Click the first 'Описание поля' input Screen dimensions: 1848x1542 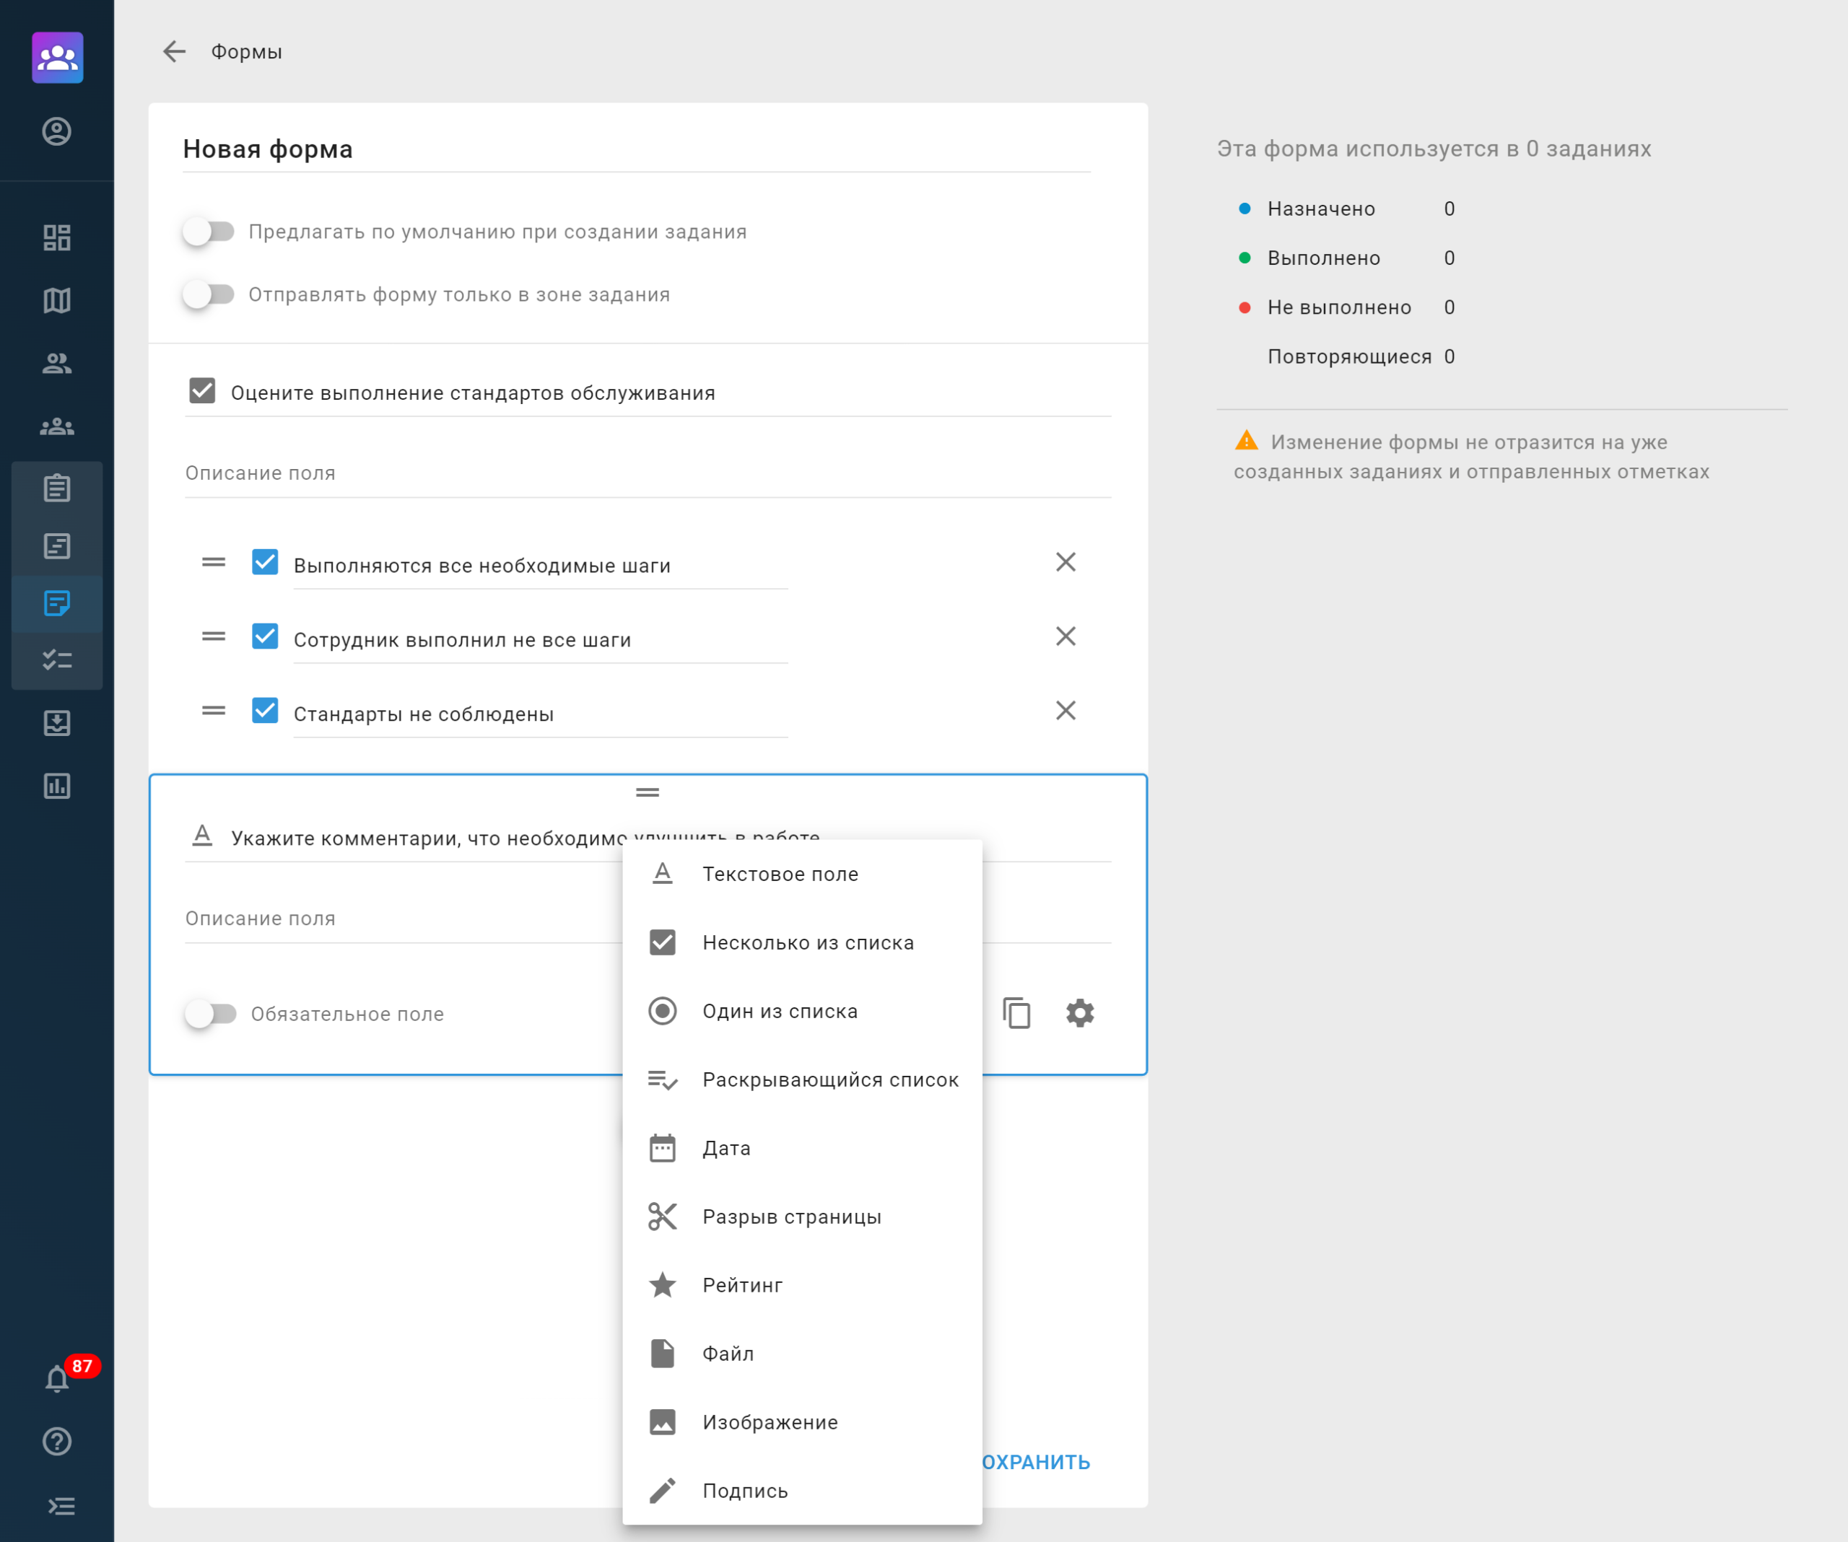click(648, 473)
